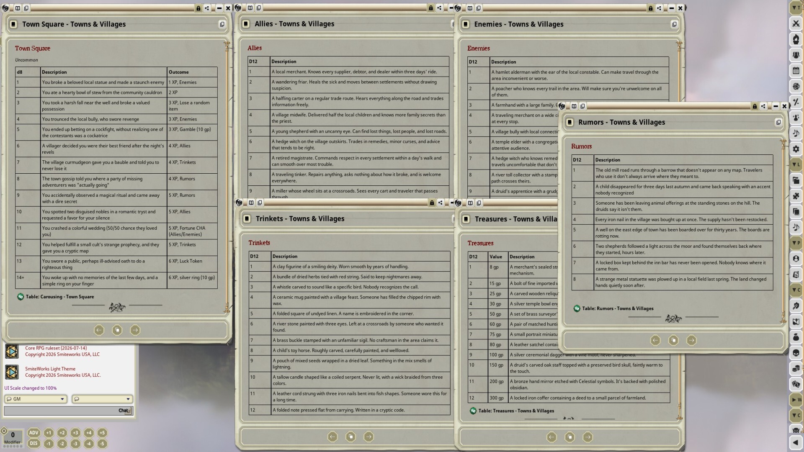The width and height of the screenshot is (804, 452).
Task: Open the Extensions puzzle-piece sidebar icon
Action: [x=796, y=196]
